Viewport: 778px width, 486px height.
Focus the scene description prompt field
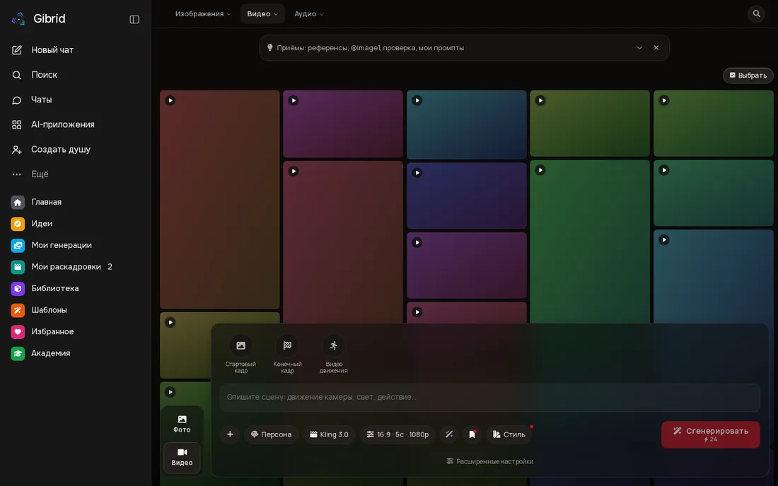(489, 397)
